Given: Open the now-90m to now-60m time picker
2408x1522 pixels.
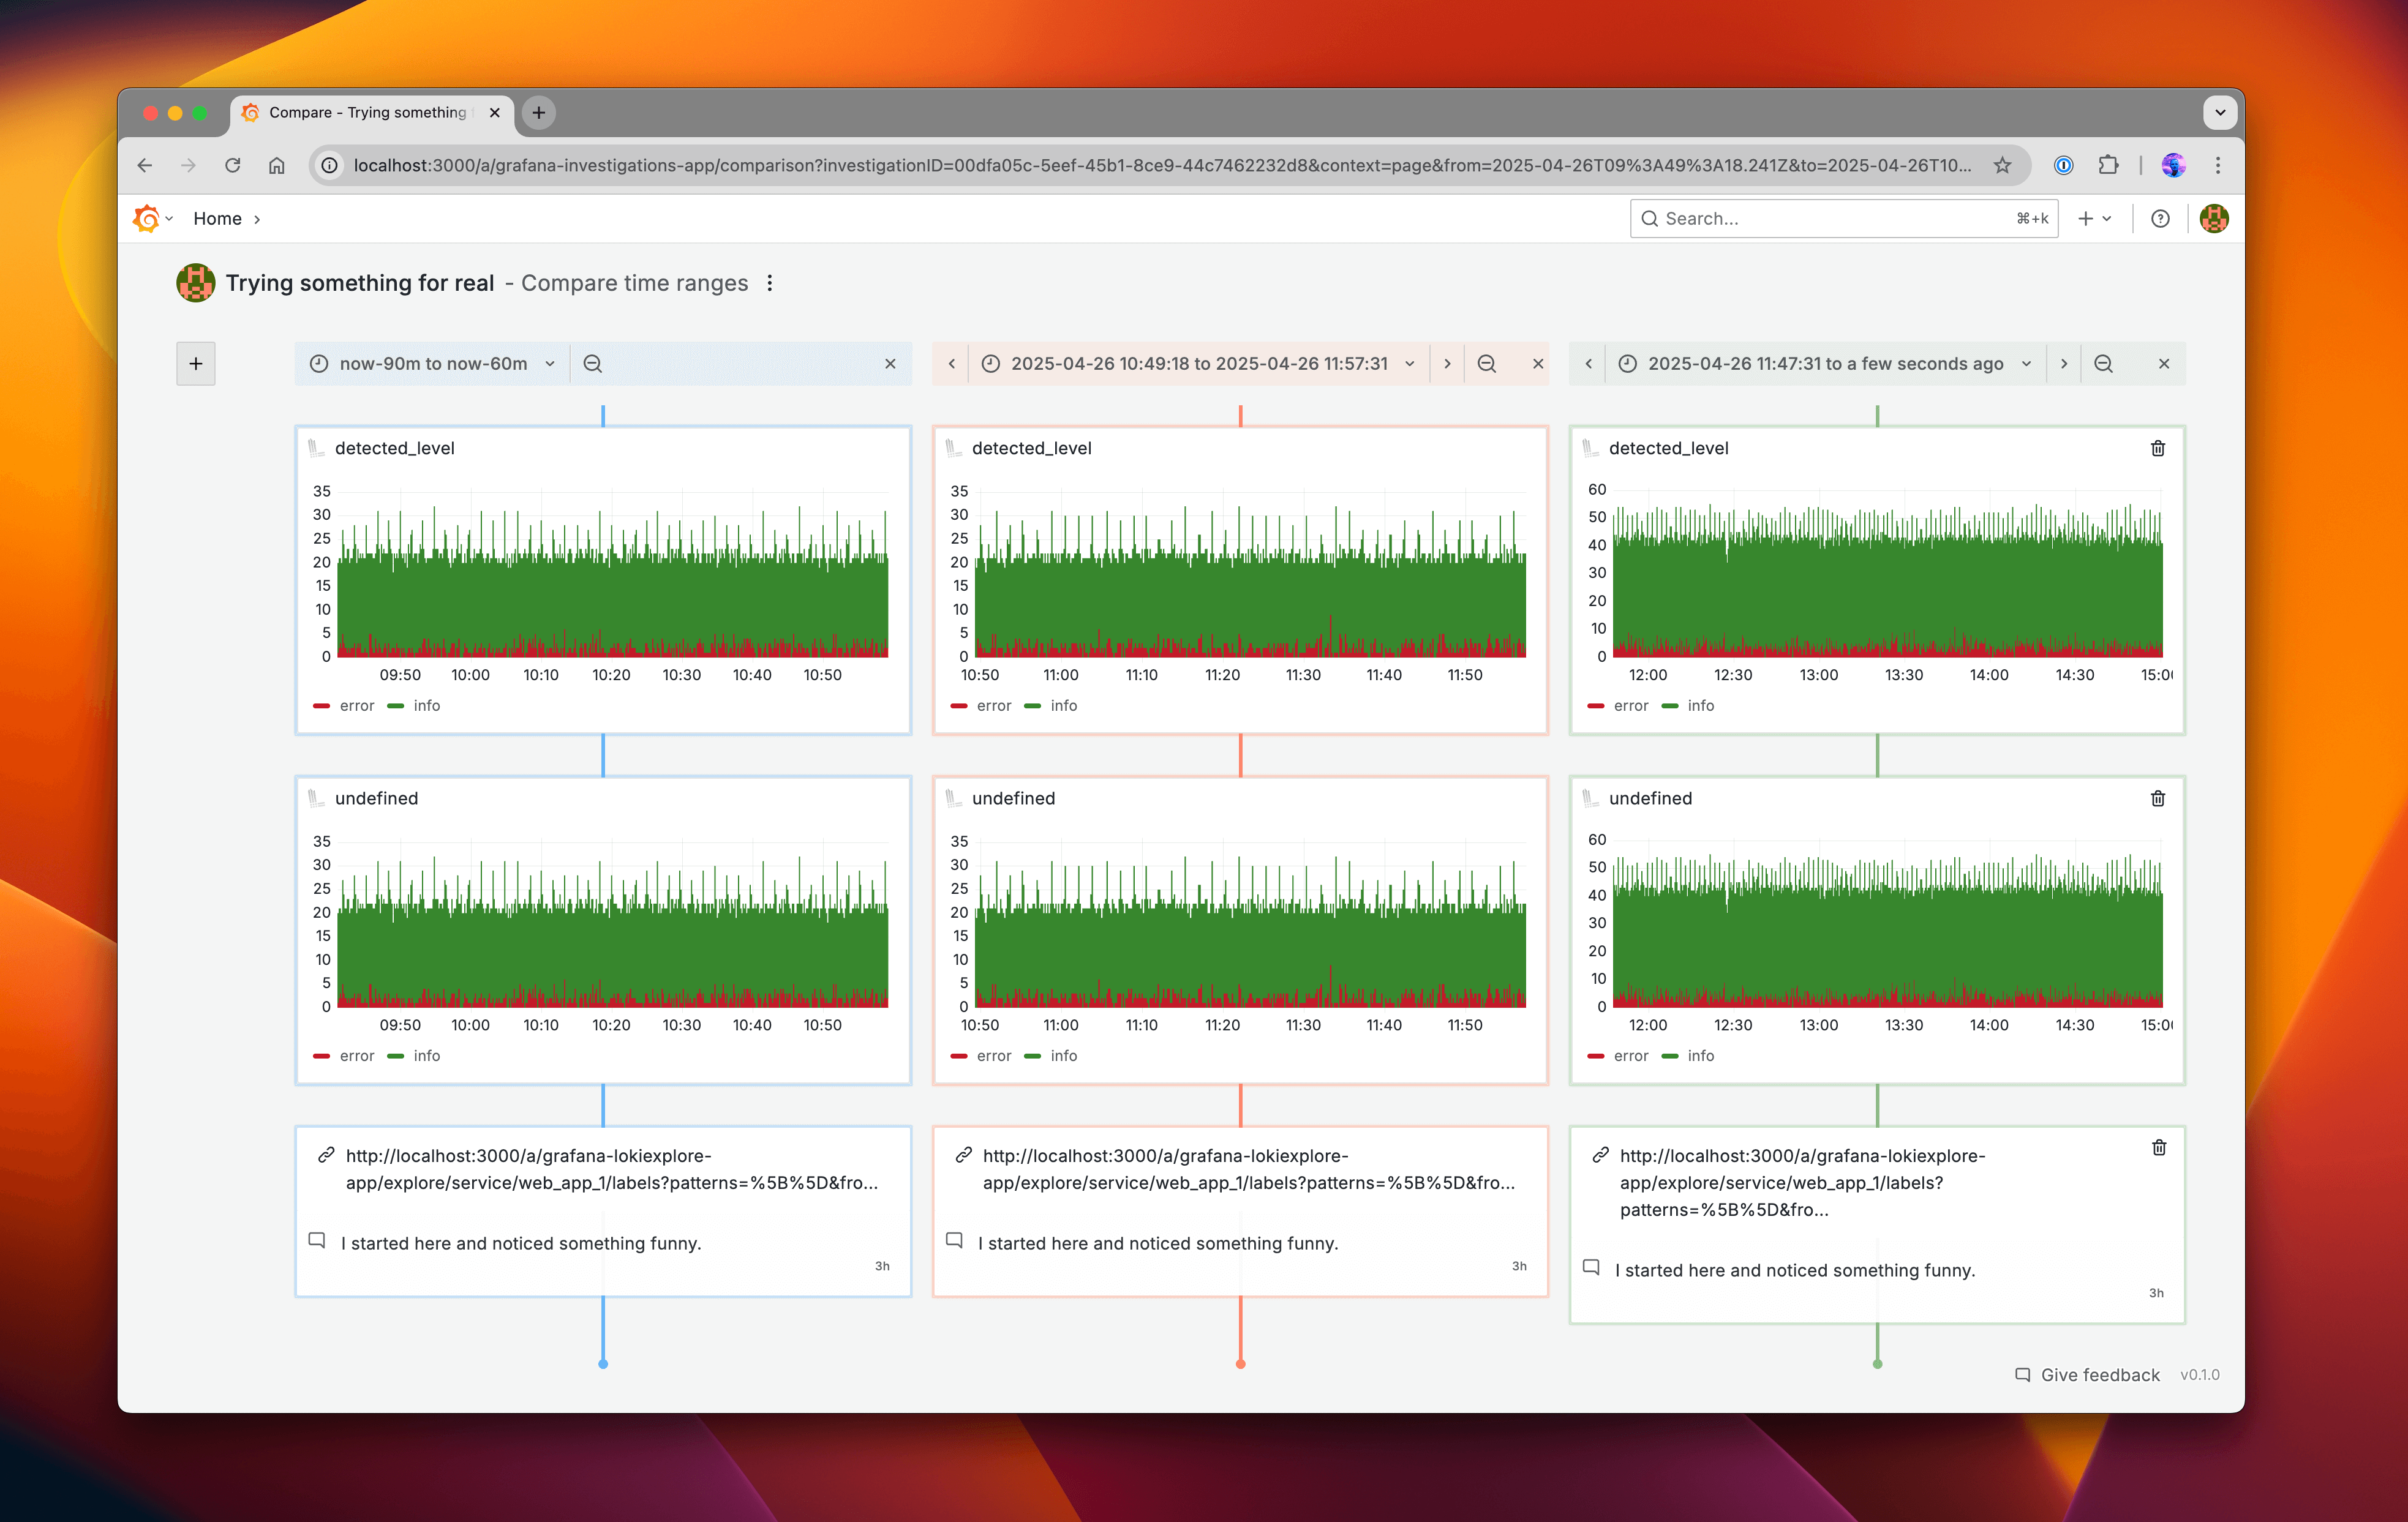Looking at the screenshot, I should (432, 364).
